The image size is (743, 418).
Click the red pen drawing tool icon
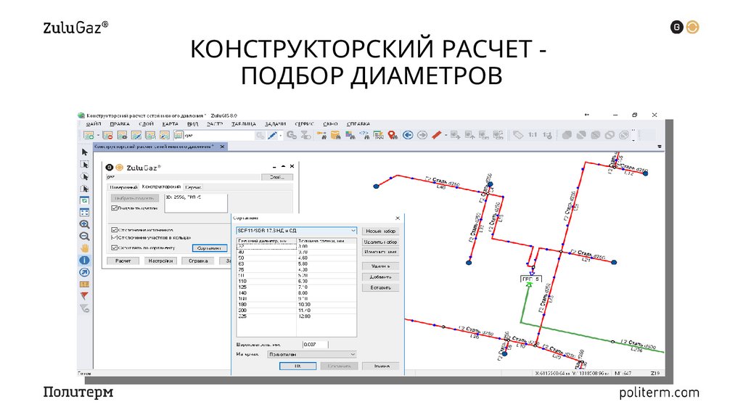pos(436,135)
